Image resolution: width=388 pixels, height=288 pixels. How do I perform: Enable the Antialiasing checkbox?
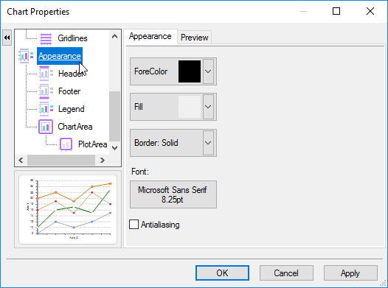134,225
